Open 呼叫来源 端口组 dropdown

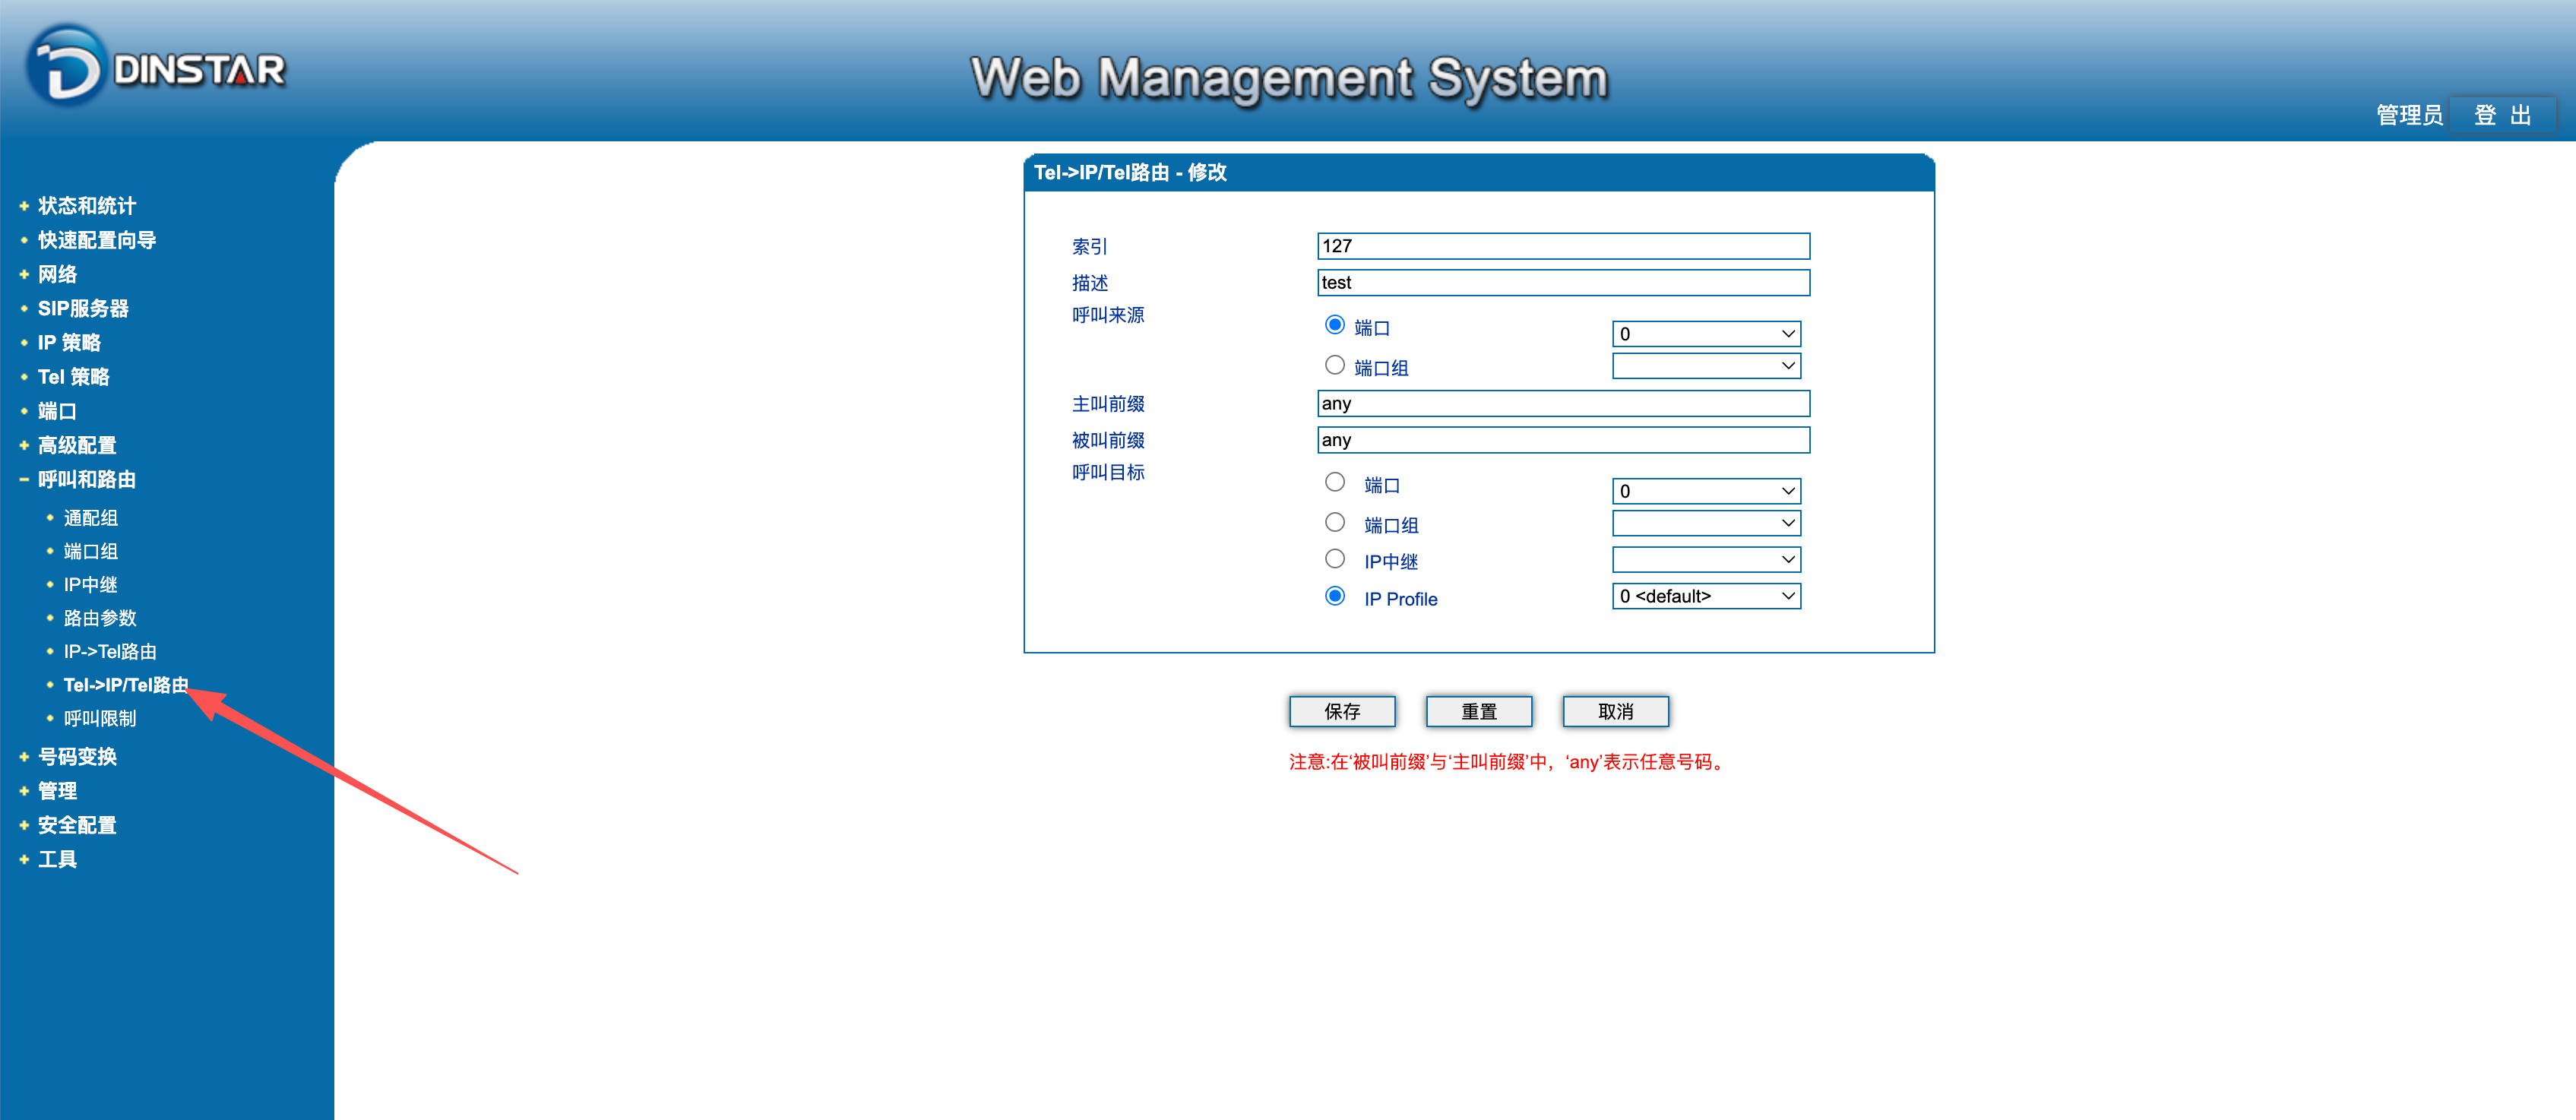[1706, 366]
